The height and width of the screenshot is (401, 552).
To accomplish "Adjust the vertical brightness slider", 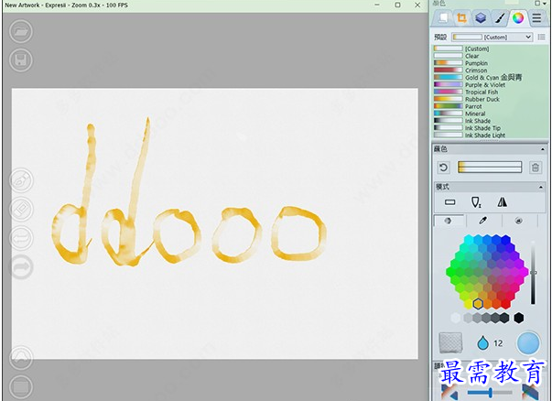I will (x=534, y=273).
